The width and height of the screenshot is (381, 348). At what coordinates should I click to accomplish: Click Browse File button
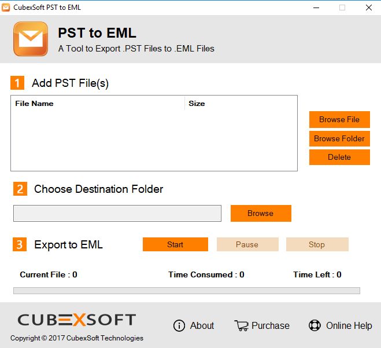click(339, 119)
